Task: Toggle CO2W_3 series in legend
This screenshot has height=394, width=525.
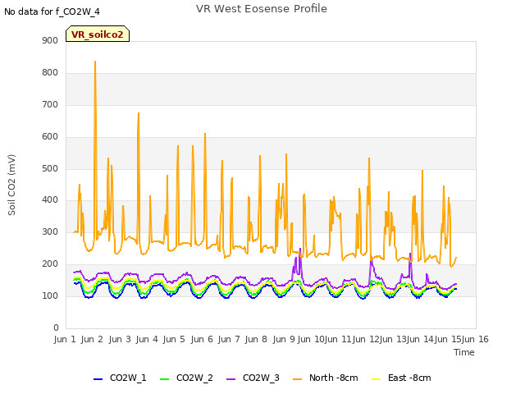Action: tap(253, 378)
